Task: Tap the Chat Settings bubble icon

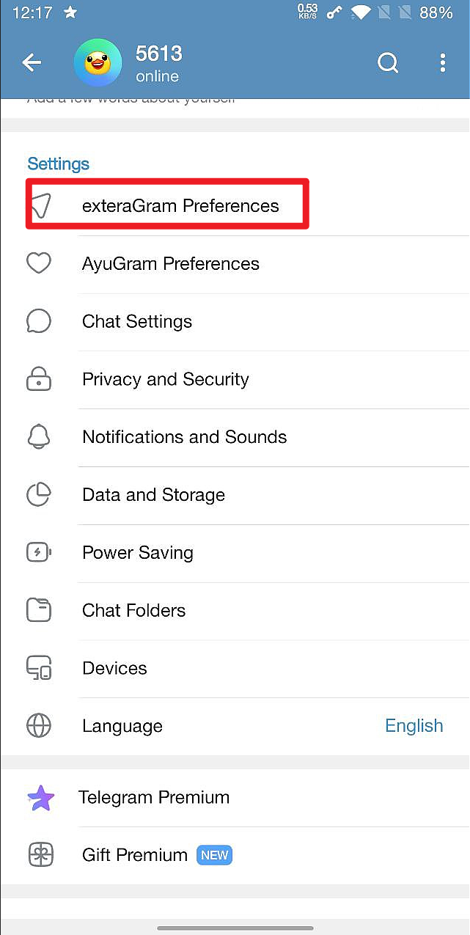Action: pyautogui.click(x=39, y=321)
